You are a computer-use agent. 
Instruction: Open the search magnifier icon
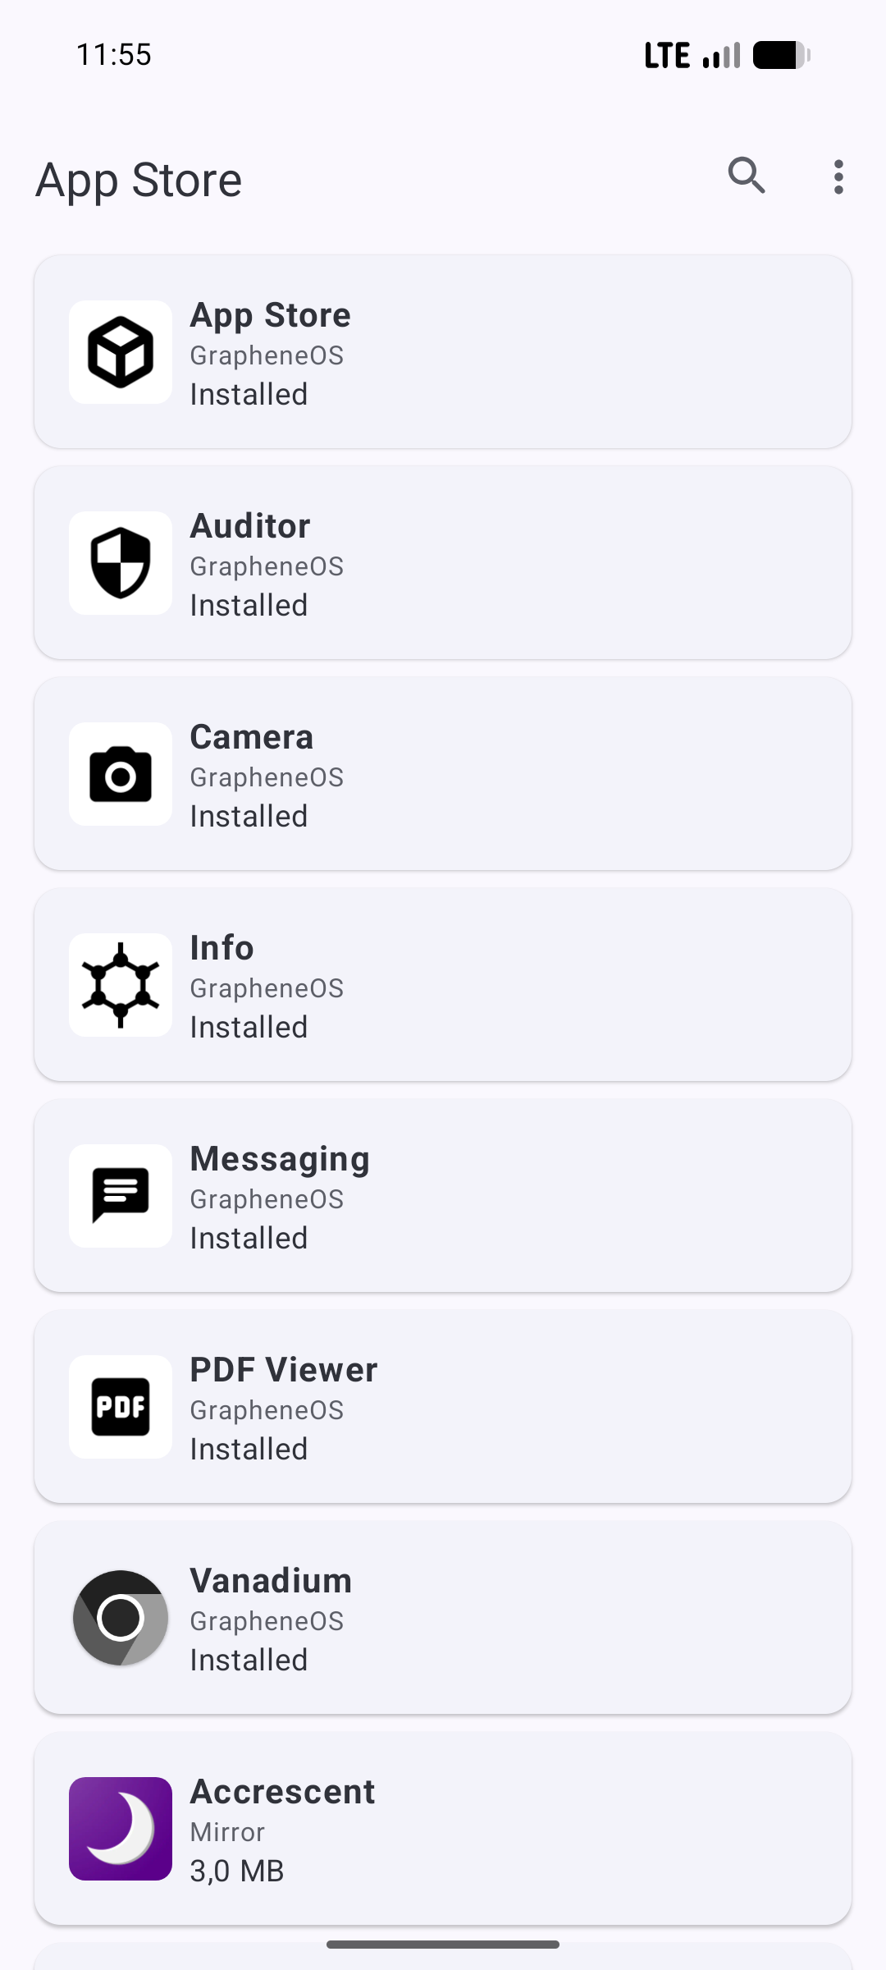point(747,176)
